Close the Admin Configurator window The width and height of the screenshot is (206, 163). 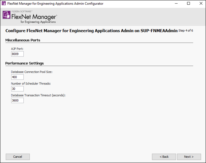[x=201, y=3]
